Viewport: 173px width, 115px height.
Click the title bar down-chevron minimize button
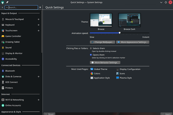(x=161, y=2)
